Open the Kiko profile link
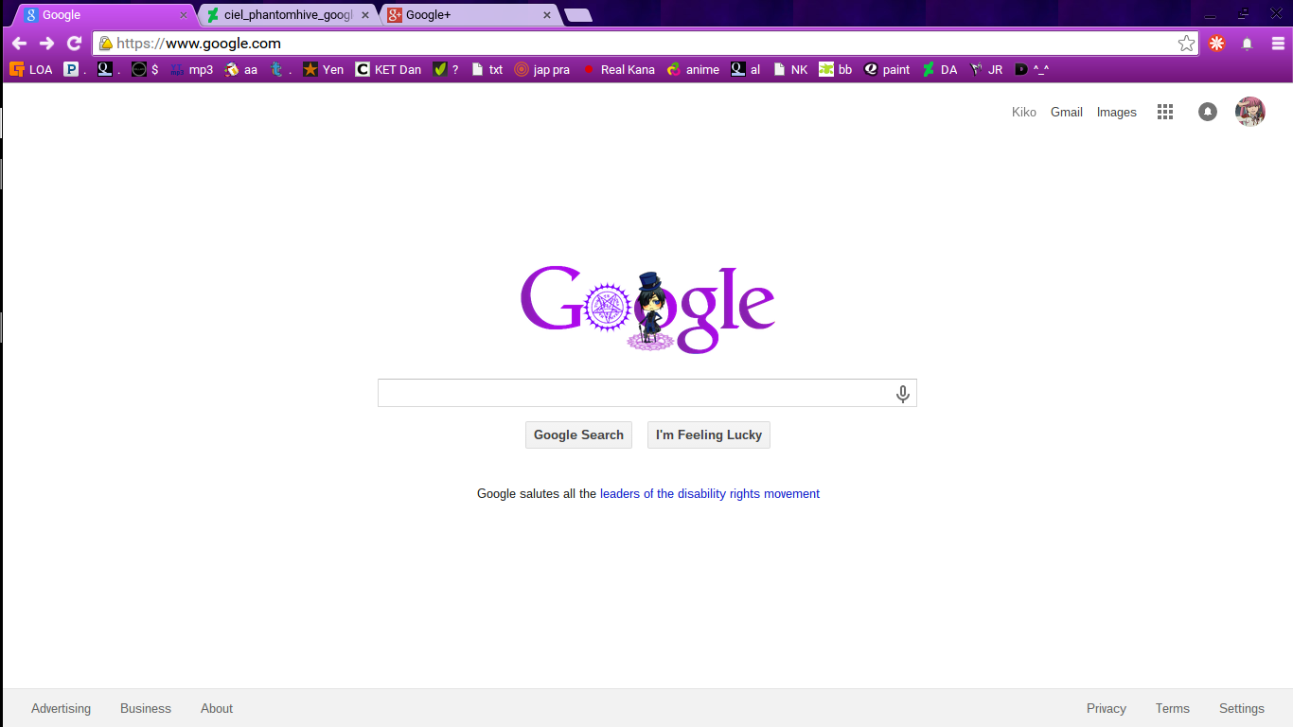Screen dimensions: 1293x727 click(1024, 112)
